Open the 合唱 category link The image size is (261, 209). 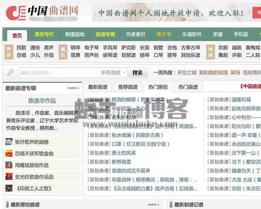pyautogui.click(x=21, y=55)
